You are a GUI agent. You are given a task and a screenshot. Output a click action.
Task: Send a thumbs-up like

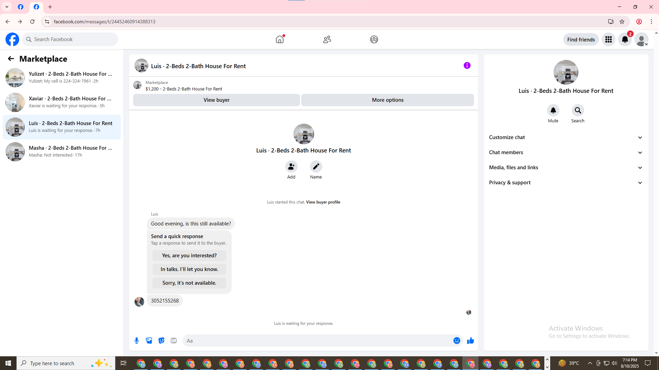pos(470,341)
